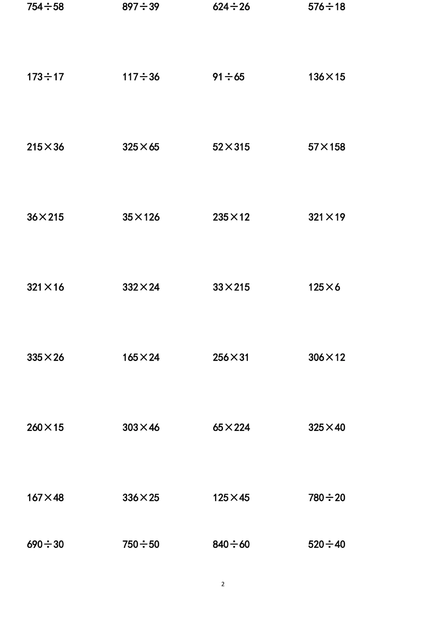Click the problem 35×126

pos(141,217)
